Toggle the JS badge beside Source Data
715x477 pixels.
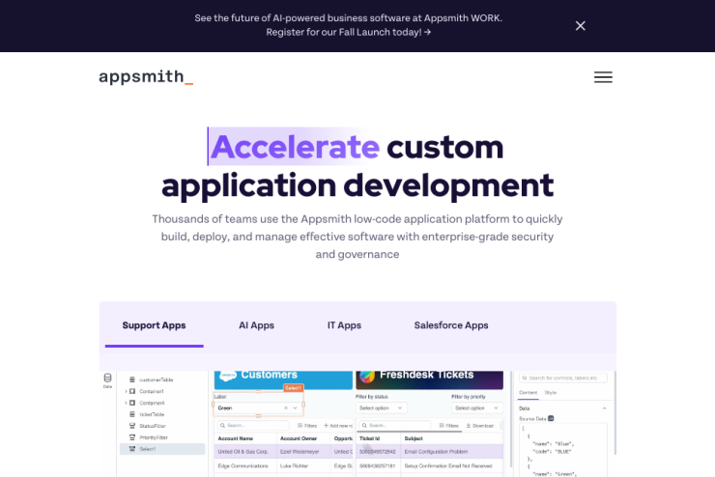551,418
